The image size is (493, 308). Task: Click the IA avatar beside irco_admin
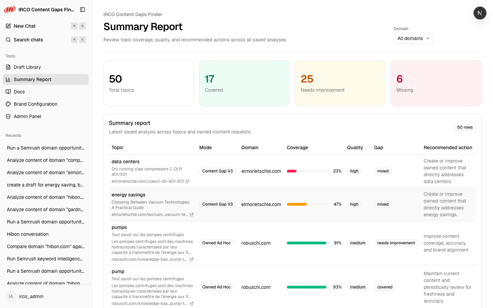point(11,296)
